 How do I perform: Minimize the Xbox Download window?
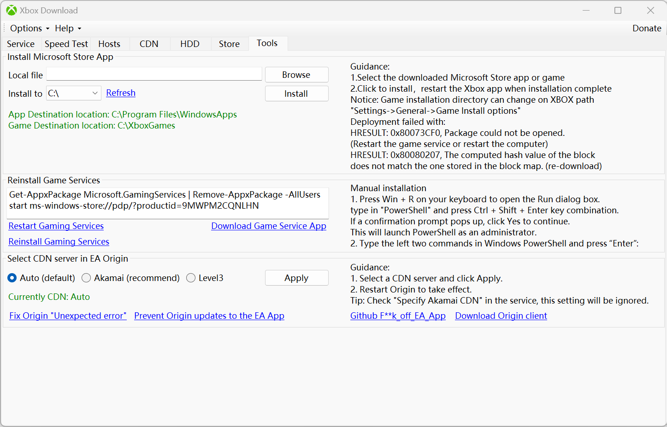586,10
